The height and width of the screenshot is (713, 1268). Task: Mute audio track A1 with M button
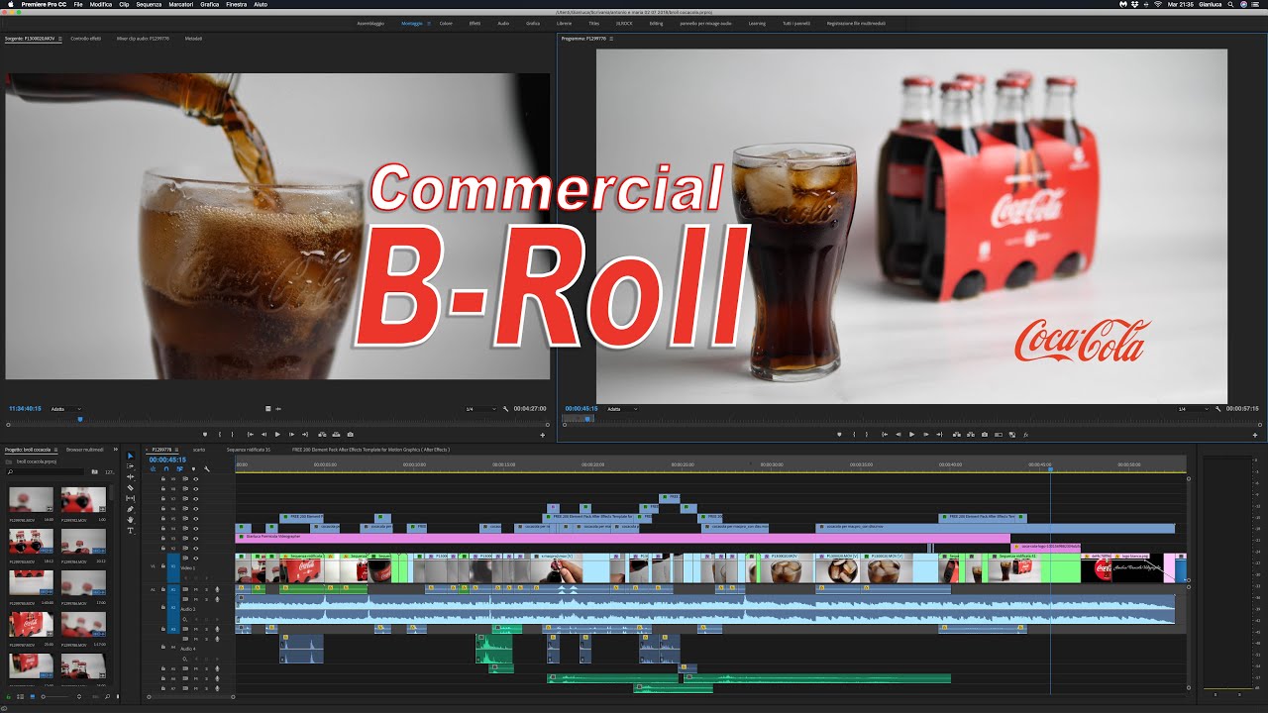coord(196,589)
